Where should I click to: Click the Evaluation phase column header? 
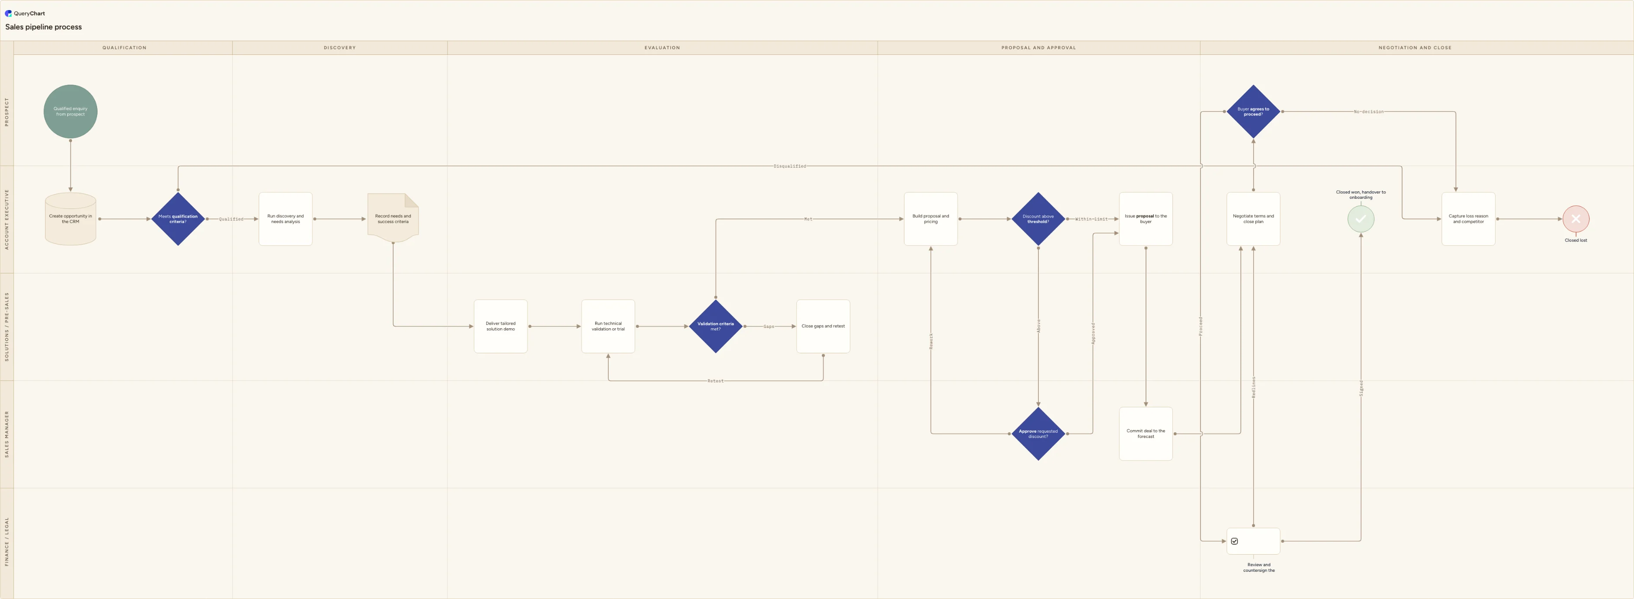tap(662, 47)
